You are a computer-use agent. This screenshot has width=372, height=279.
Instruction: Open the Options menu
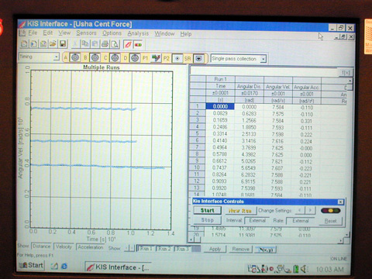tap(112, 33)
